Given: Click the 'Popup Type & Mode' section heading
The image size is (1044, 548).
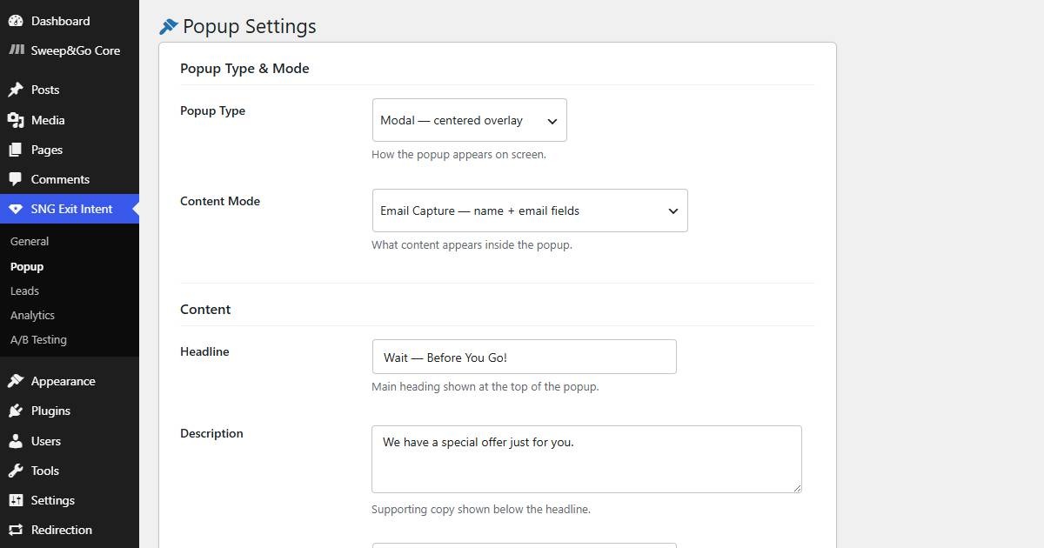Looking at the screenshot, I should tap(244, 69).
